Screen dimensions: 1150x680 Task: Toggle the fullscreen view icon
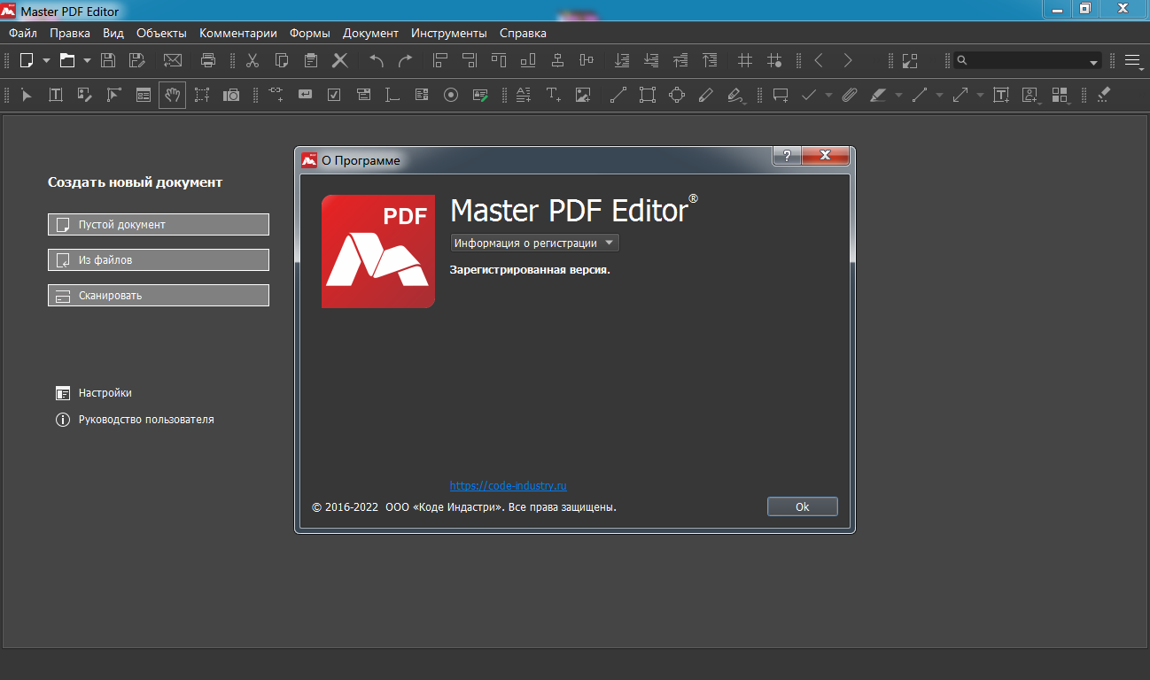910,60
